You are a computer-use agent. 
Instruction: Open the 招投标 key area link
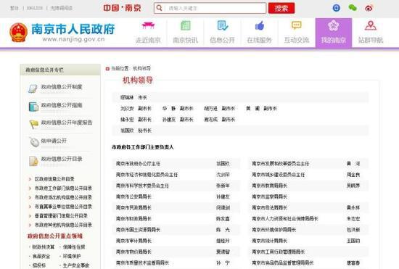pos(39,265)
